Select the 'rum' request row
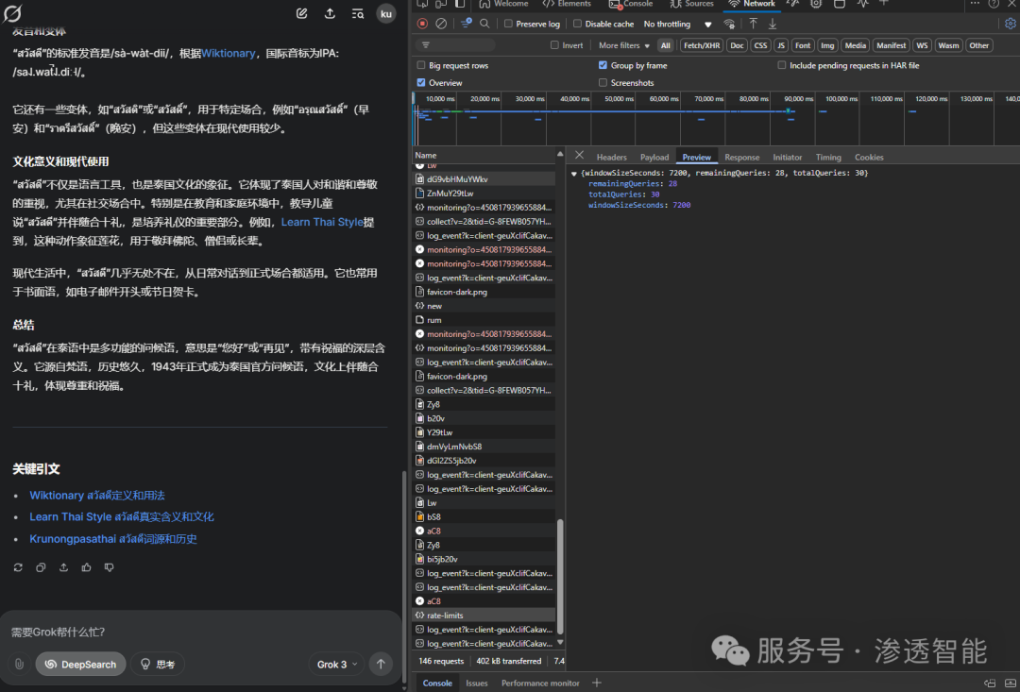Screen dimensions: 1020x692 [x=484, y=320]
